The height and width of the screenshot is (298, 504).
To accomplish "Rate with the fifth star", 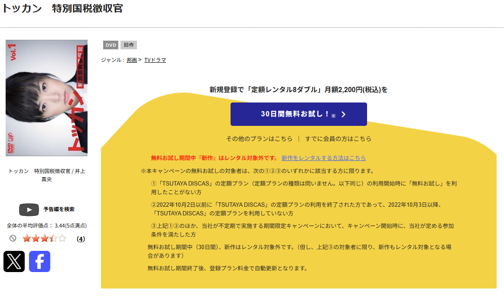I will 62,238.
